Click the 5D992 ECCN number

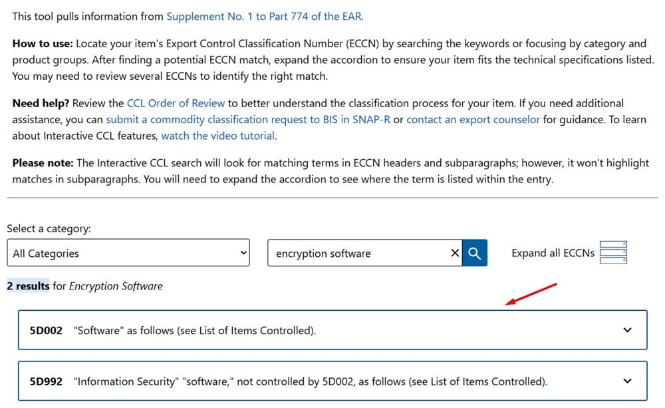(46, 381)
